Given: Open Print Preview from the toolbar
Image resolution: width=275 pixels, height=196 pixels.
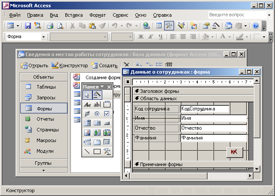Looking at the screenshot, I should click(x=60, y=26).
